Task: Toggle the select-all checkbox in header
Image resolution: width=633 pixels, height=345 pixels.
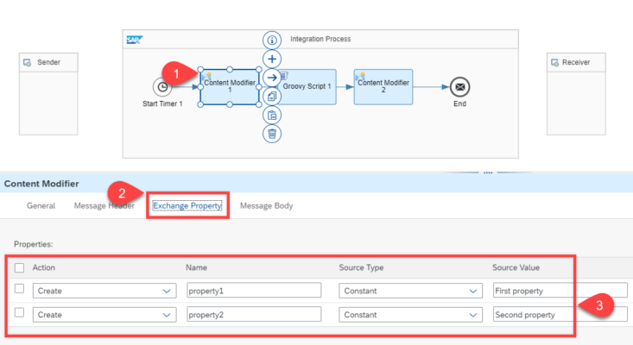Action: [20, 268]
